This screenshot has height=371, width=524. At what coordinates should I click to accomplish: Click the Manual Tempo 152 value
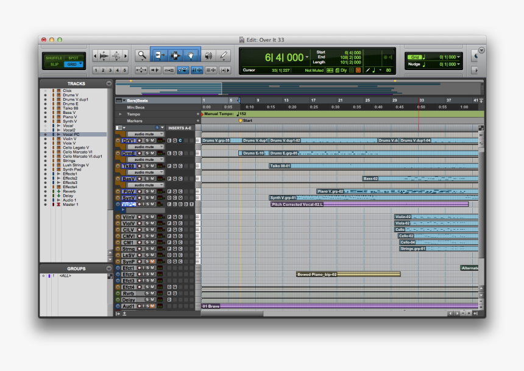point(243,114)
